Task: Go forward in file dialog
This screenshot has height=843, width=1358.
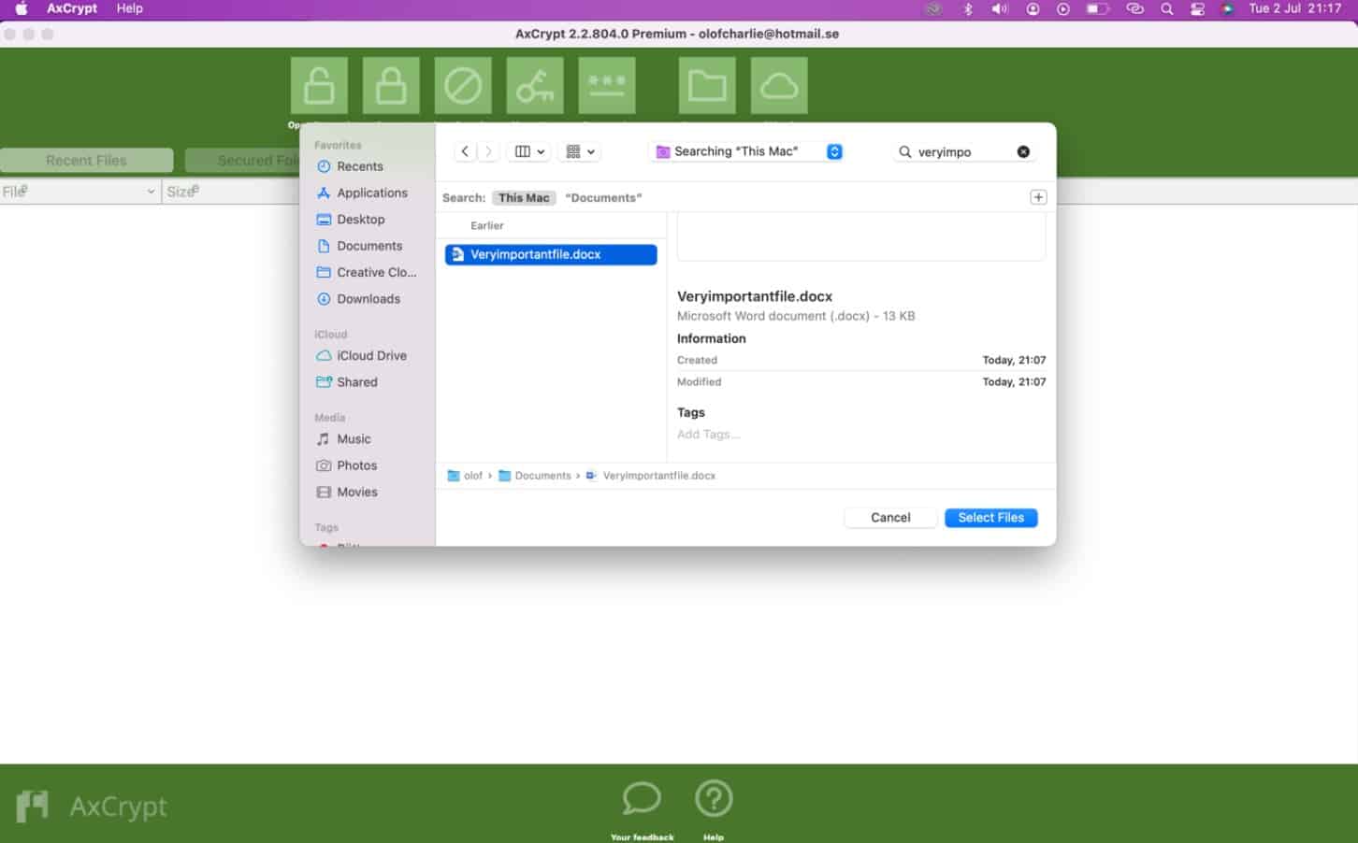Action: tap(488, 151)
